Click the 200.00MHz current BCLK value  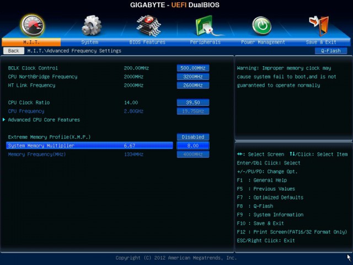point(136,68)
